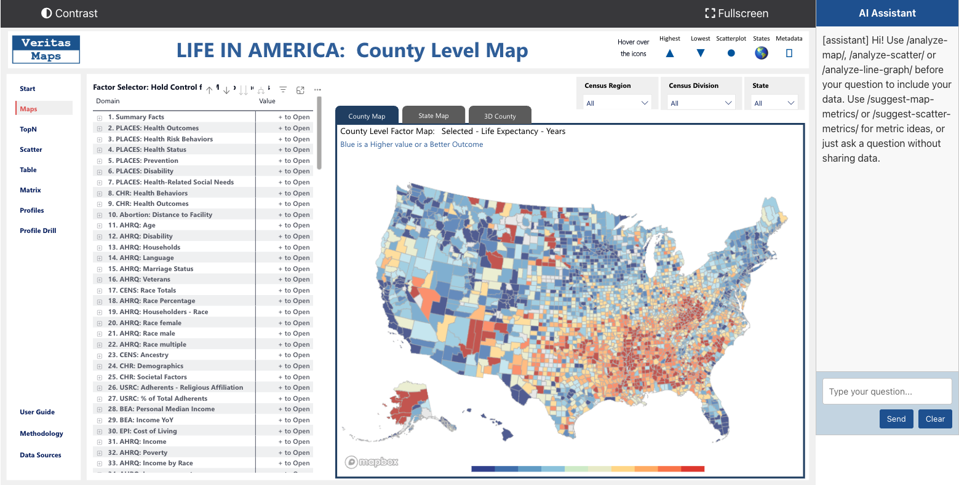
Task: Click the expand all levels fork icon
Action: (261, 90)
